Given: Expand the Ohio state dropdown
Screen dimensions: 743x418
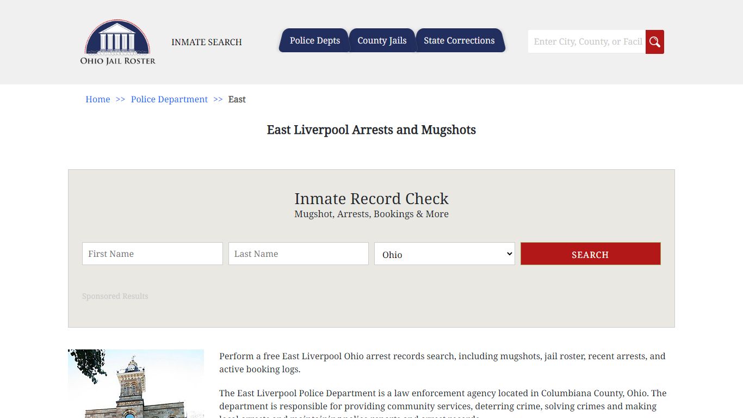Looking at the screenshot, I should (x=444, y=254).
